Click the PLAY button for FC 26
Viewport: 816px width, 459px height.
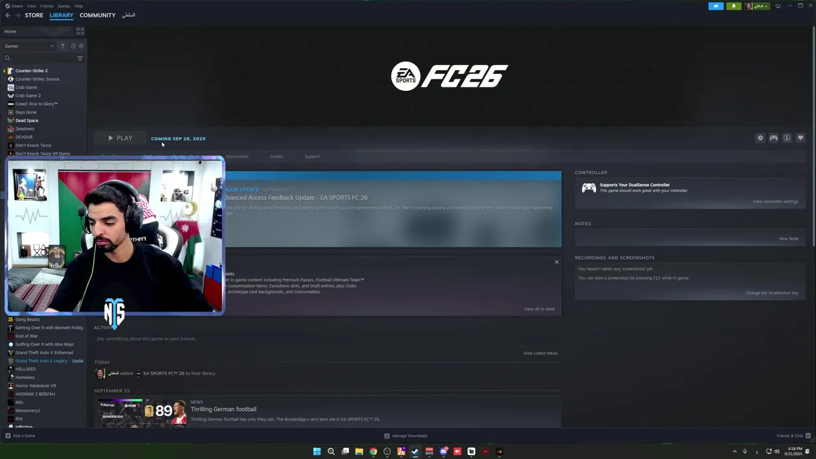click(x=120, y=138)
